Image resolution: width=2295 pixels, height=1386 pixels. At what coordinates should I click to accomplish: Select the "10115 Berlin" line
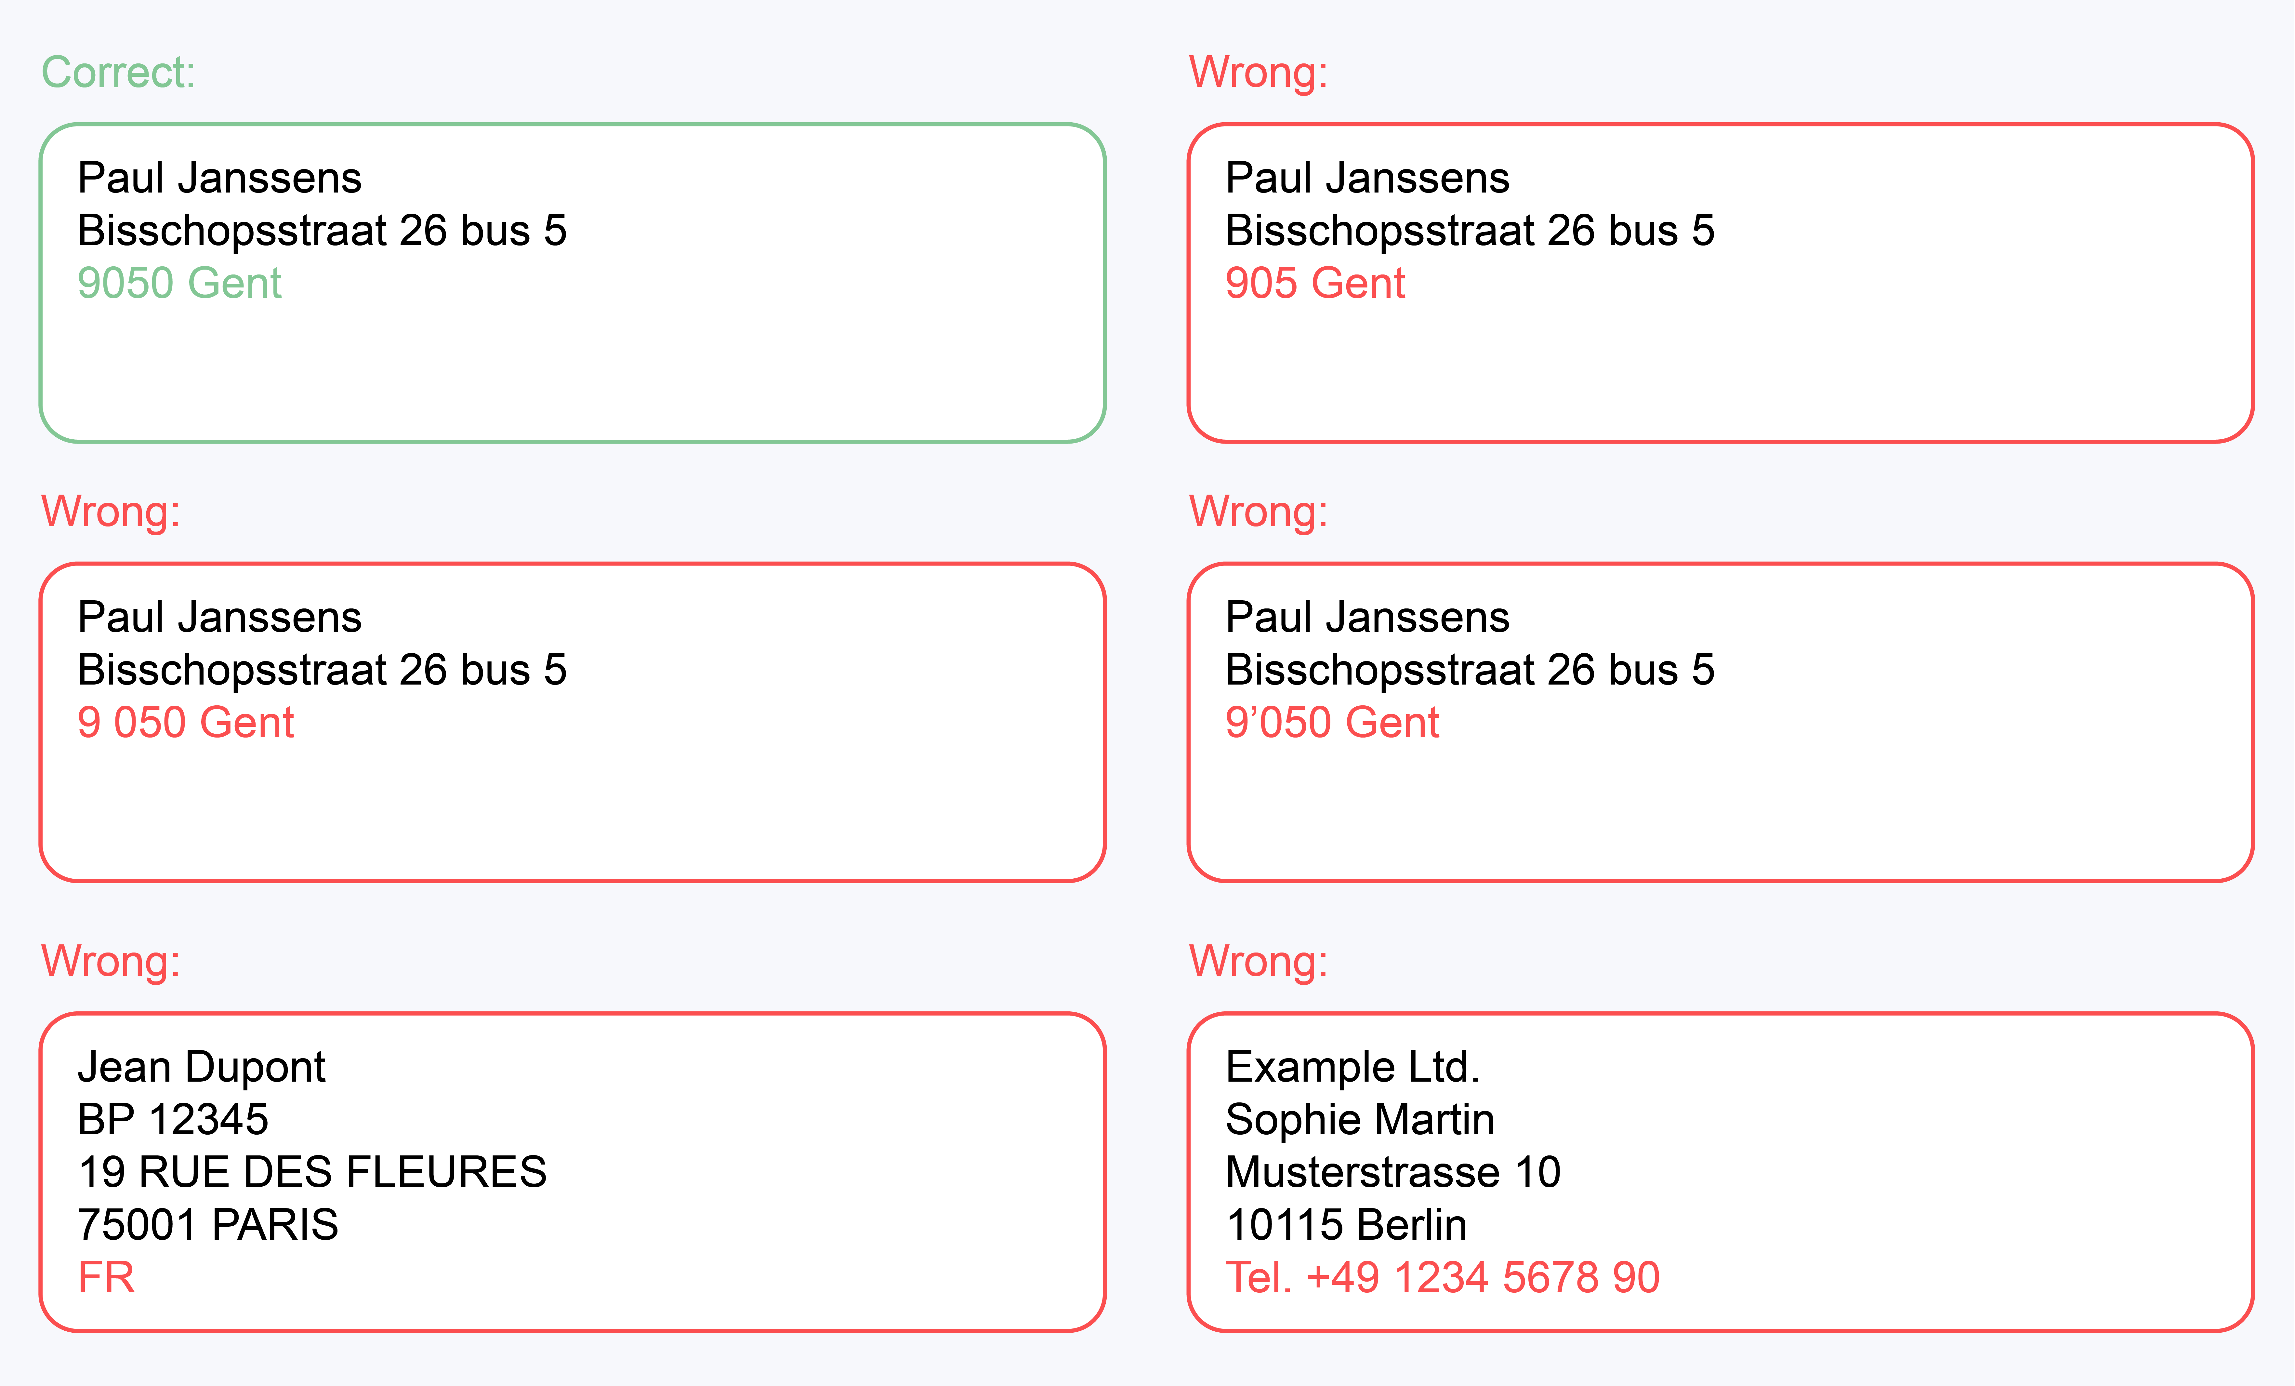[1346, 1225]
